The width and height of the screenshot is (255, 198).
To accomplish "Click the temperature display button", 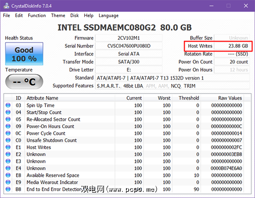I will pos(24,81).
